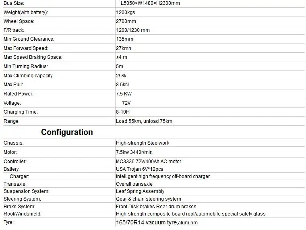Click the 2700mm wheel space value

coord(126,21)
